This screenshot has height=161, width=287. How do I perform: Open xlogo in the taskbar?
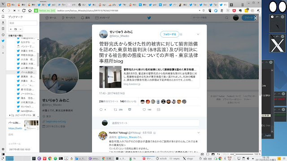pyautogui.click(x=188, y=159)
